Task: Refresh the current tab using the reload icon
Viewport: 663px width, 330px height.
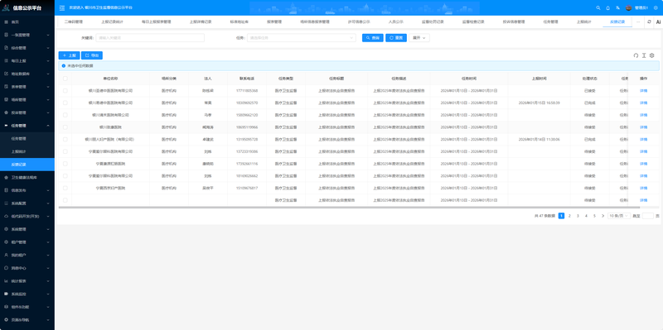Action: pyautogui.click(x=649, y=22)
